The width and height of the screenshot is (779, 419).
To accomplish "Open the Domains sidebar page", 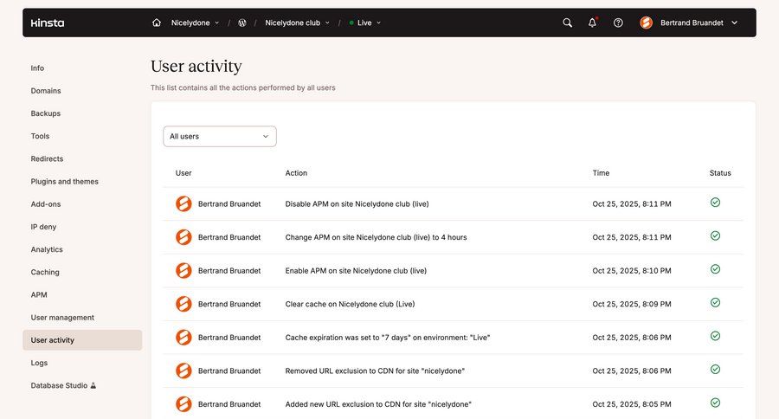I will tap(46, 91).
